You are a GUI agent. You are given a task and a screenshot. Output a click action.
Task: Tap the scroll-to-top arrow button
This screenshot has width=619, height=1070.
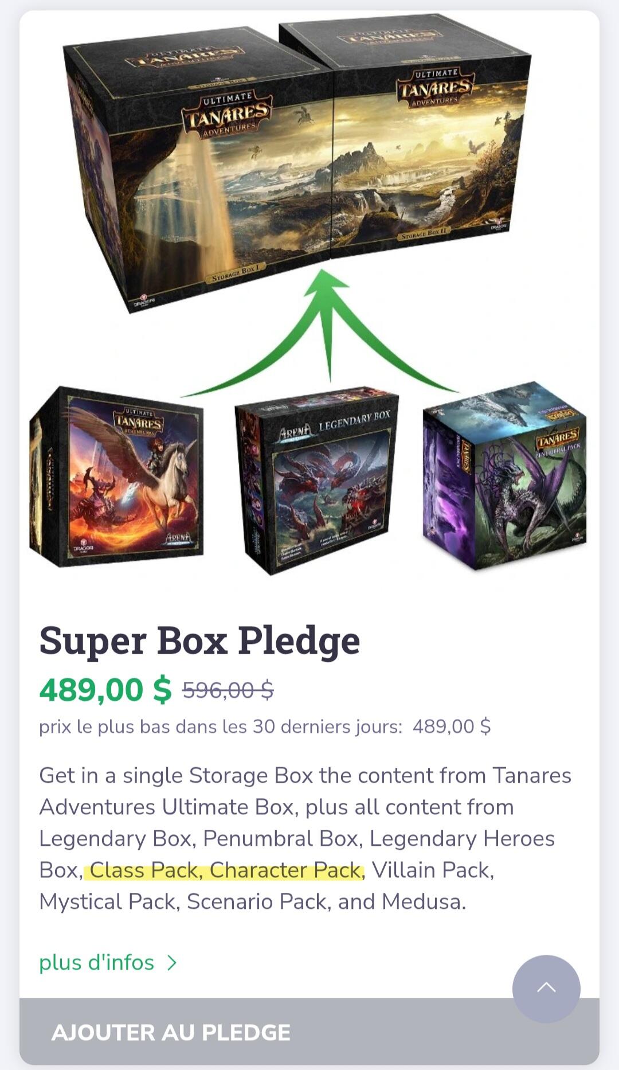(546, 989)
